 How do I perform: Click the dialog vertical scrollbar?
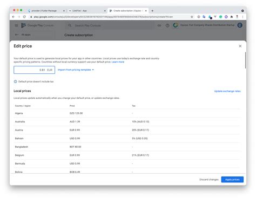point(245,60)
